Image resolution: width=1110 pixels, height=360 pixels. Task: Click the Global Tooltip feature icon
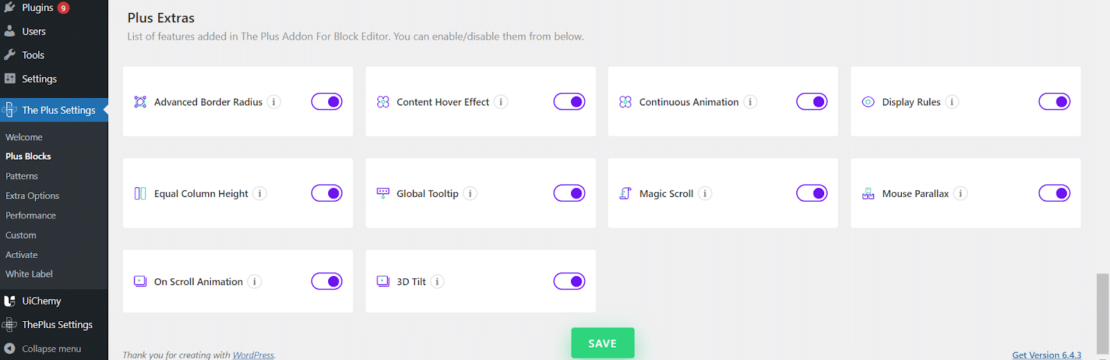[x=383, y=194]
